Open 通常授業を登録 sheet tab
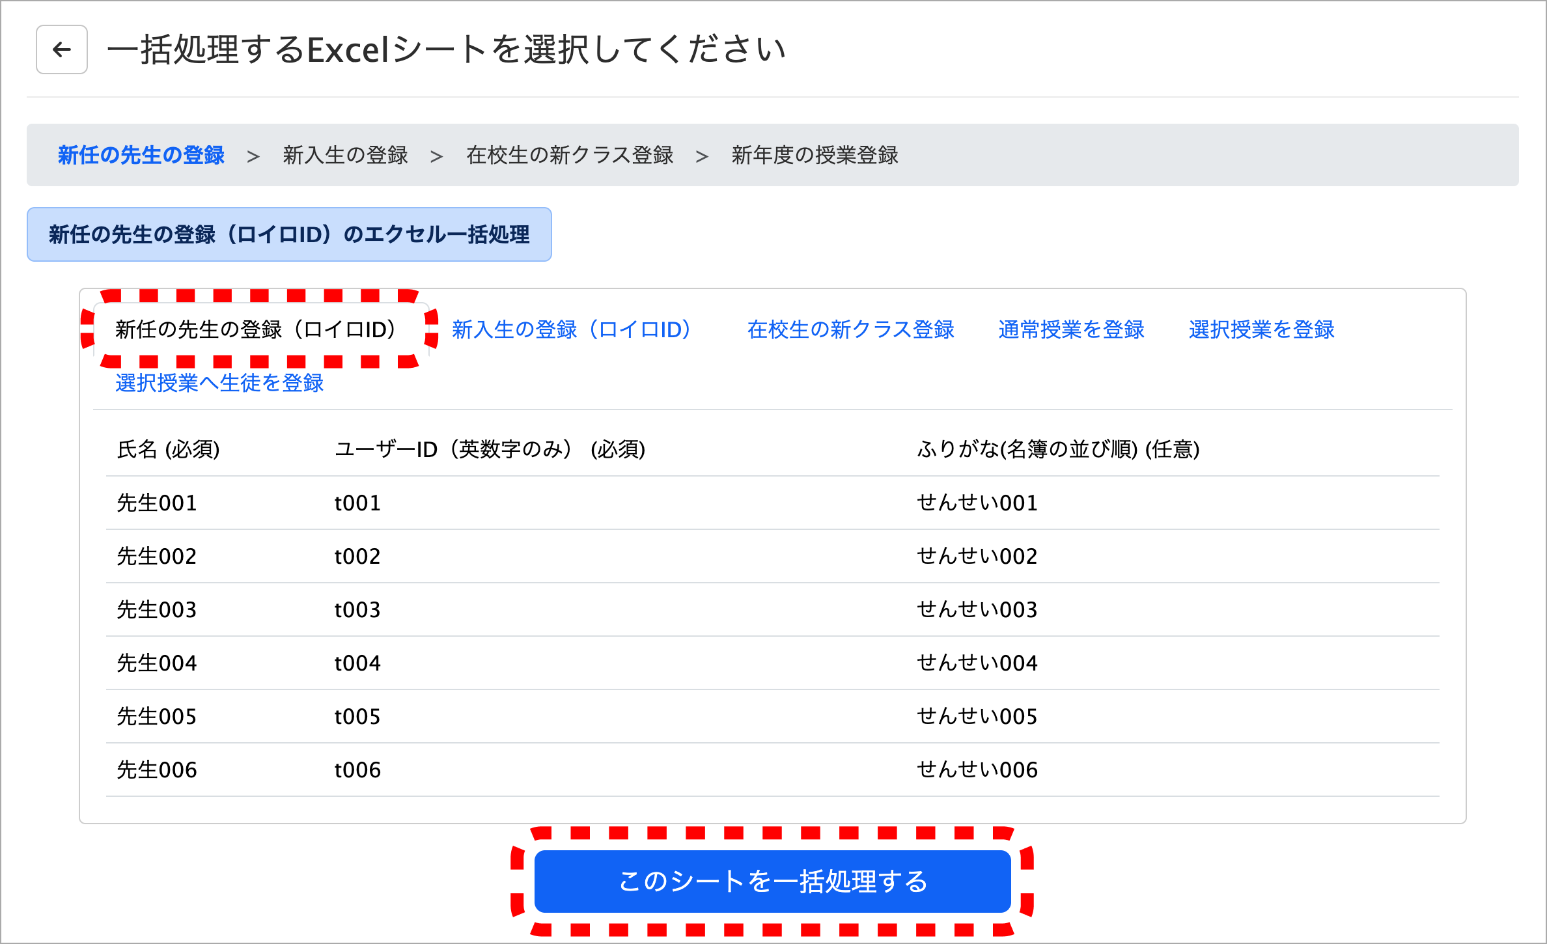The height and width of the screenshot is (944, 1547). point(1071,329)
